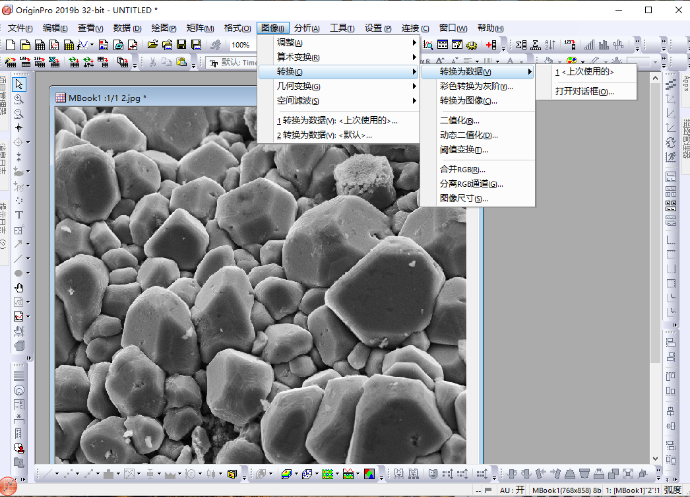Screen dimensions: 690x497
Task: Open the zoom percentage 100% dropdown
Action: (241, 45)
